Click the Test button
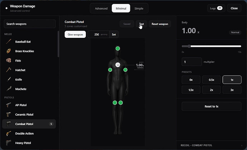Image resolution: width=247 pixels, height=150 pixels. 141,24
